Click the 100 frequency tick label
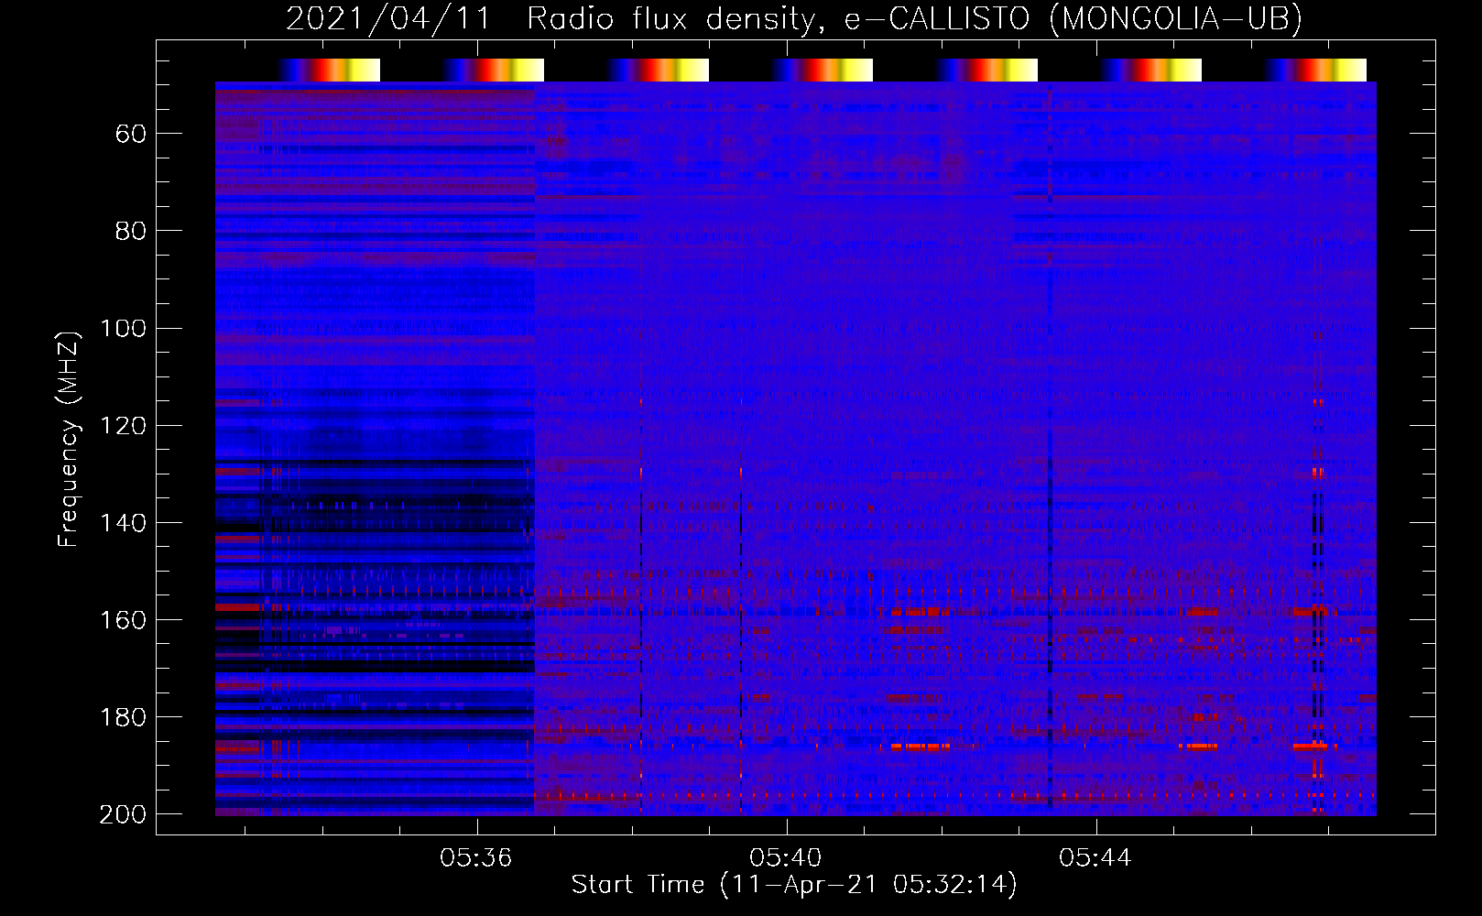 coord(123,329)
